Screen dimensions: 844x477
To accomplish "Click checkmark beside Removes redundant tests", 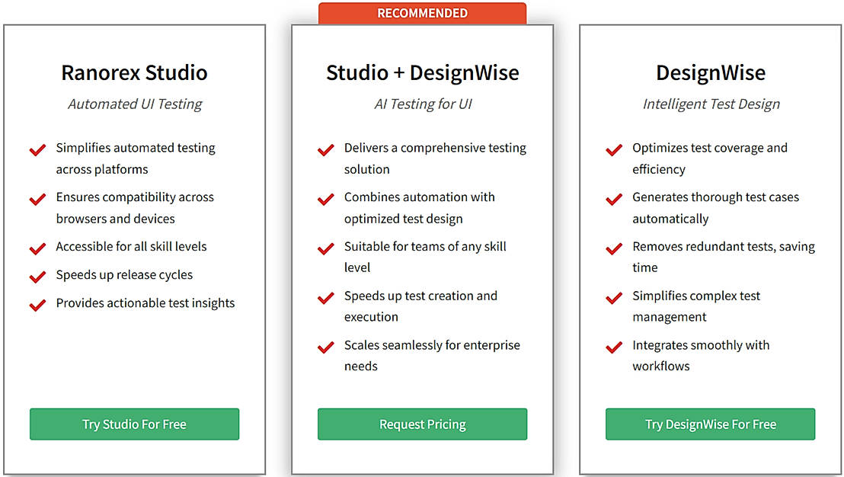I will tap(614, 248).
